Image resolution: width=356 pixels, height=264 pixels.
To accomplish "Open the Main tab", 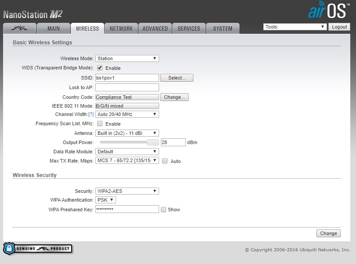I will (54, 29).
